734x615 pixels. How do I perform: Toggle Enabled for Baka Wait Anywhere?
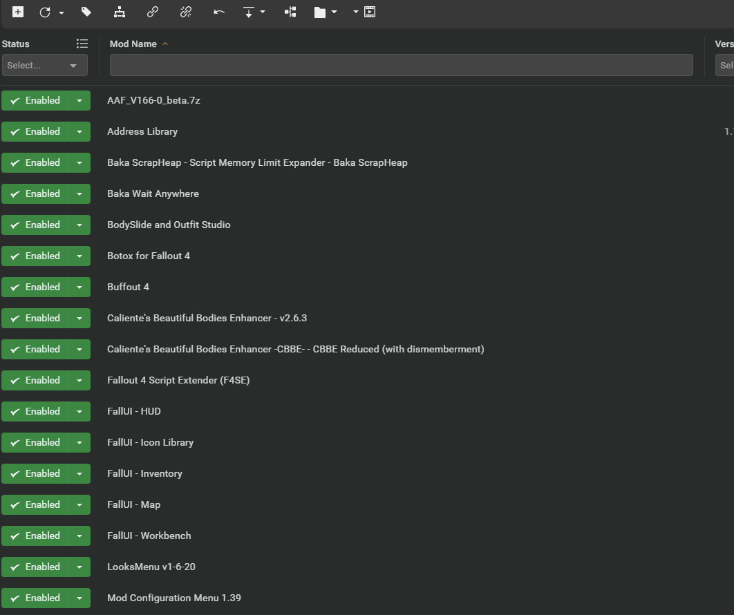35,193
